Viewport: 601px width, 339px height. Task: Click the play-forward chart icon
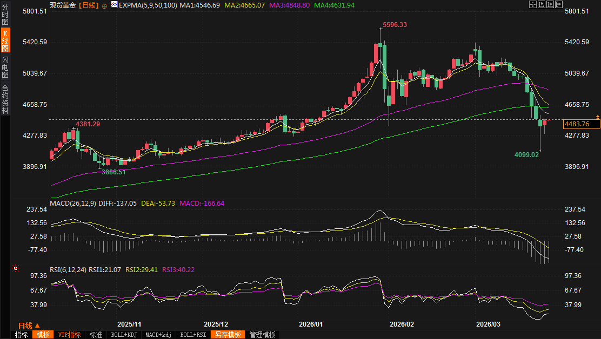550,4
